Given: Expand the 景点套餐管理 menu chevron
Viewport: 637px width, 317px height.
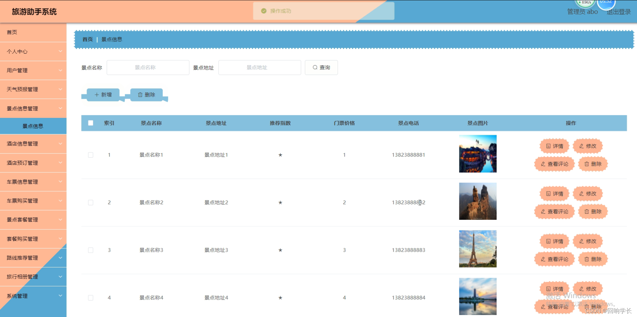Looking at the screenshot, I should click(60, 220).
